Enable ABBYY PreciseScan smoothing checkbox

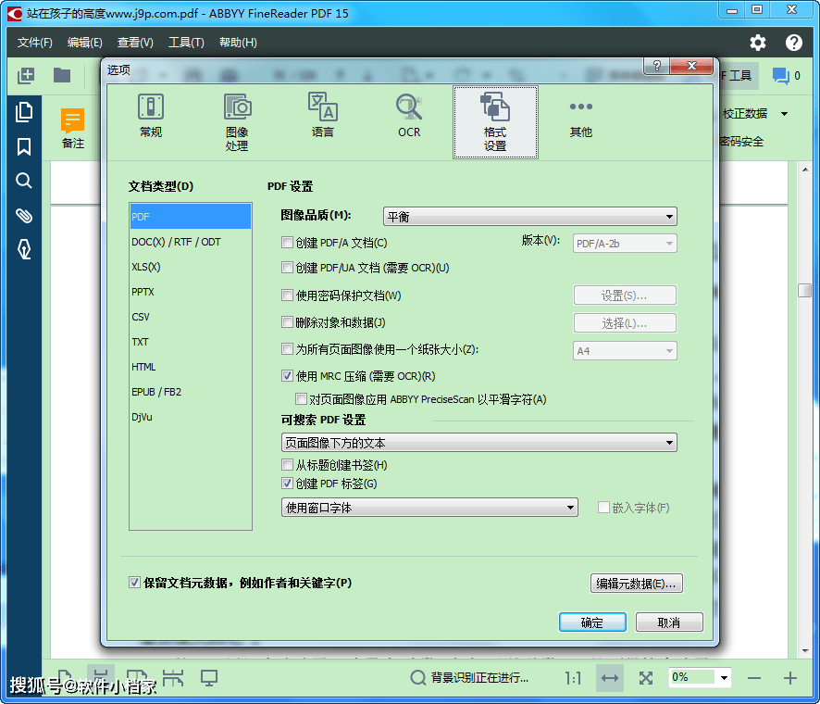coord(301,399)
